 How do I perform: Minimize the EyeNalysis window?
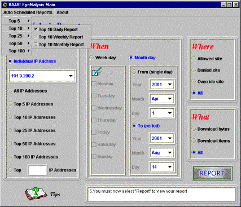[224, 5]
